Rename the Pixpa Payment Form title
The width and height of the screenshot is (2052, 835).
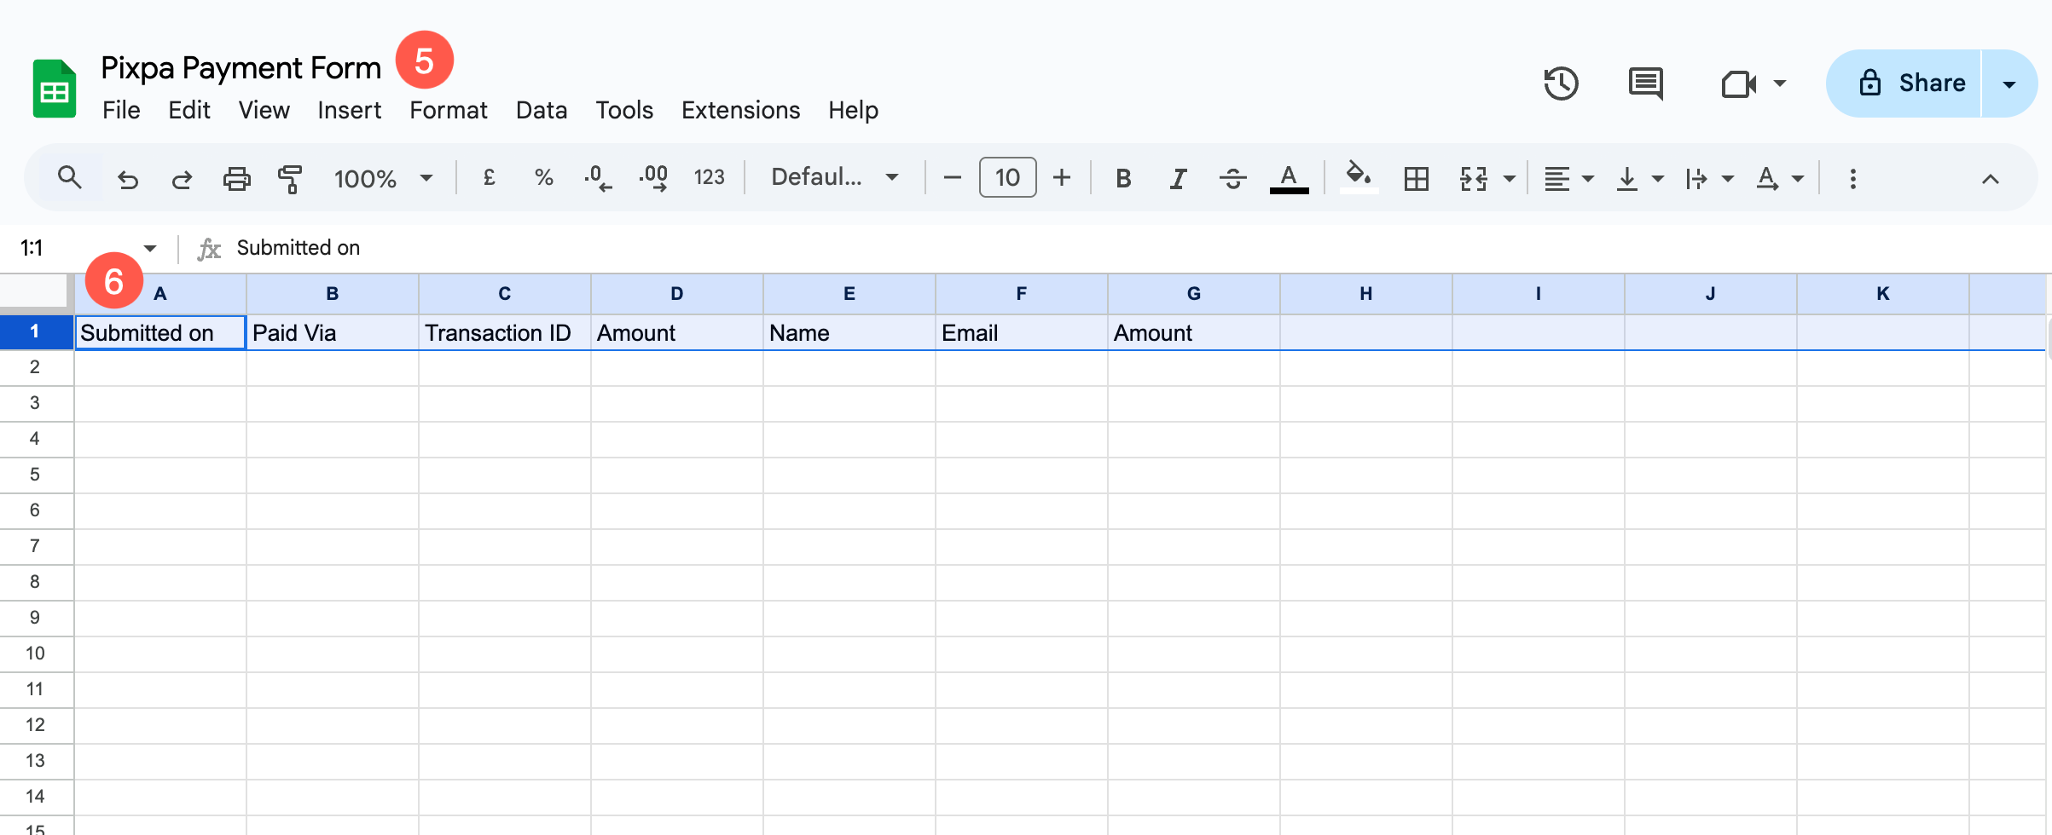coord(241,67)
